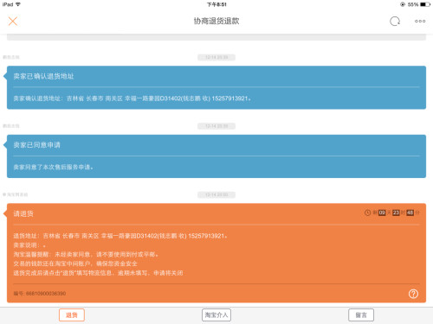Tap the 卖家说明 line in the orange card
433x324 pixels.
(x=29, y=245)
